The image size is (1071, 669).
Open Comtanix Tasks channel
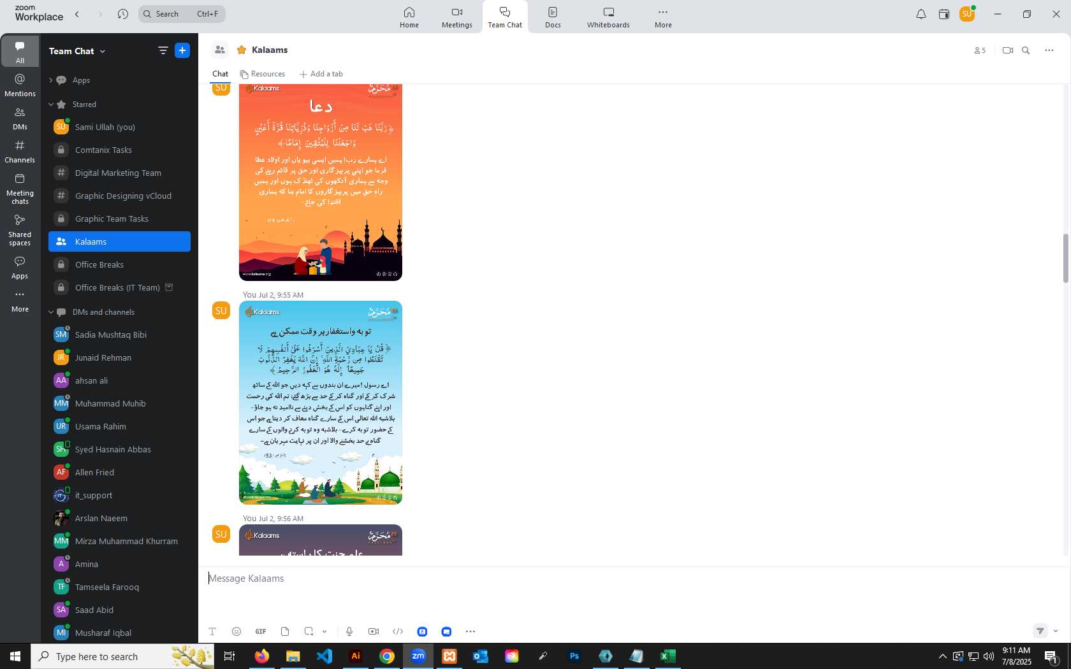(119, 150)
